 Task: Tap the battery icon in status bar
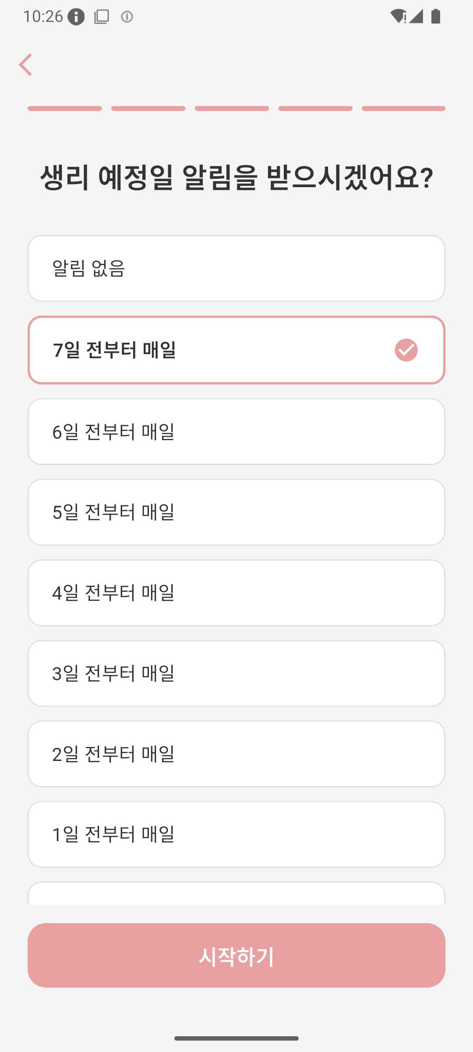[x=435, y=17]
